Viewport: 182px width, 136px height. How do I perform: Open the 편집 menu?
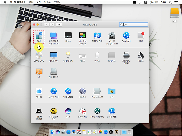(31, 2)
